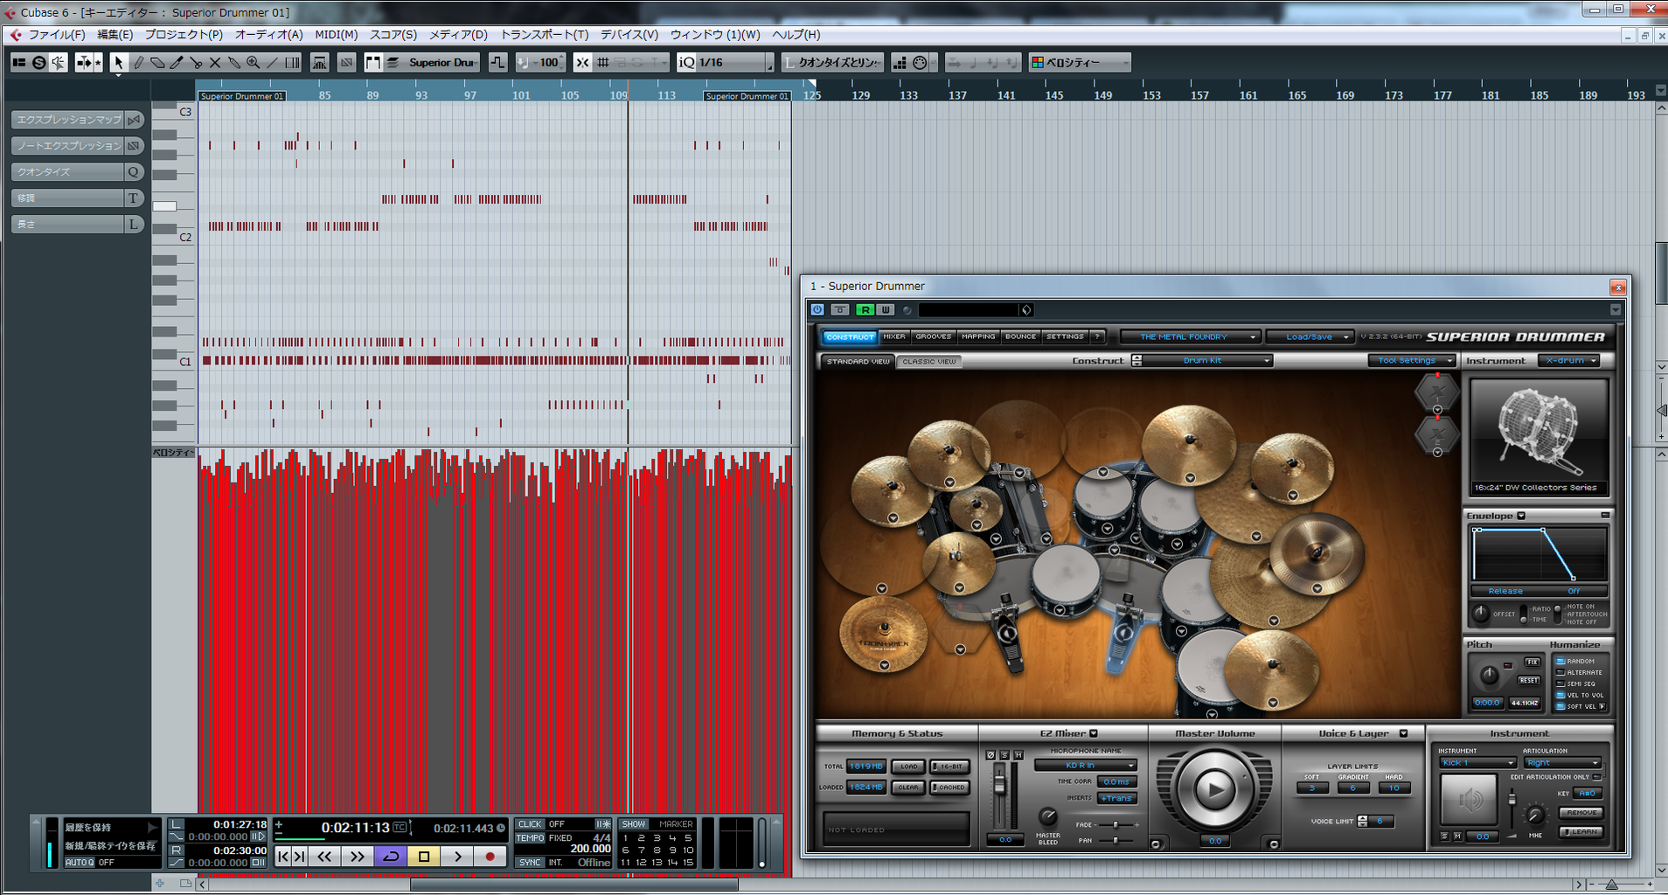This screenshot has height=895, width=1668.
Task: Click the Snap grid type icon
Action: coord(603,62)
